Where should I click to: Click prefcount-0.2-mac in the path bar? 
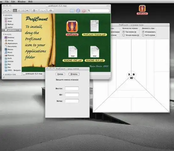coord(33,74)
